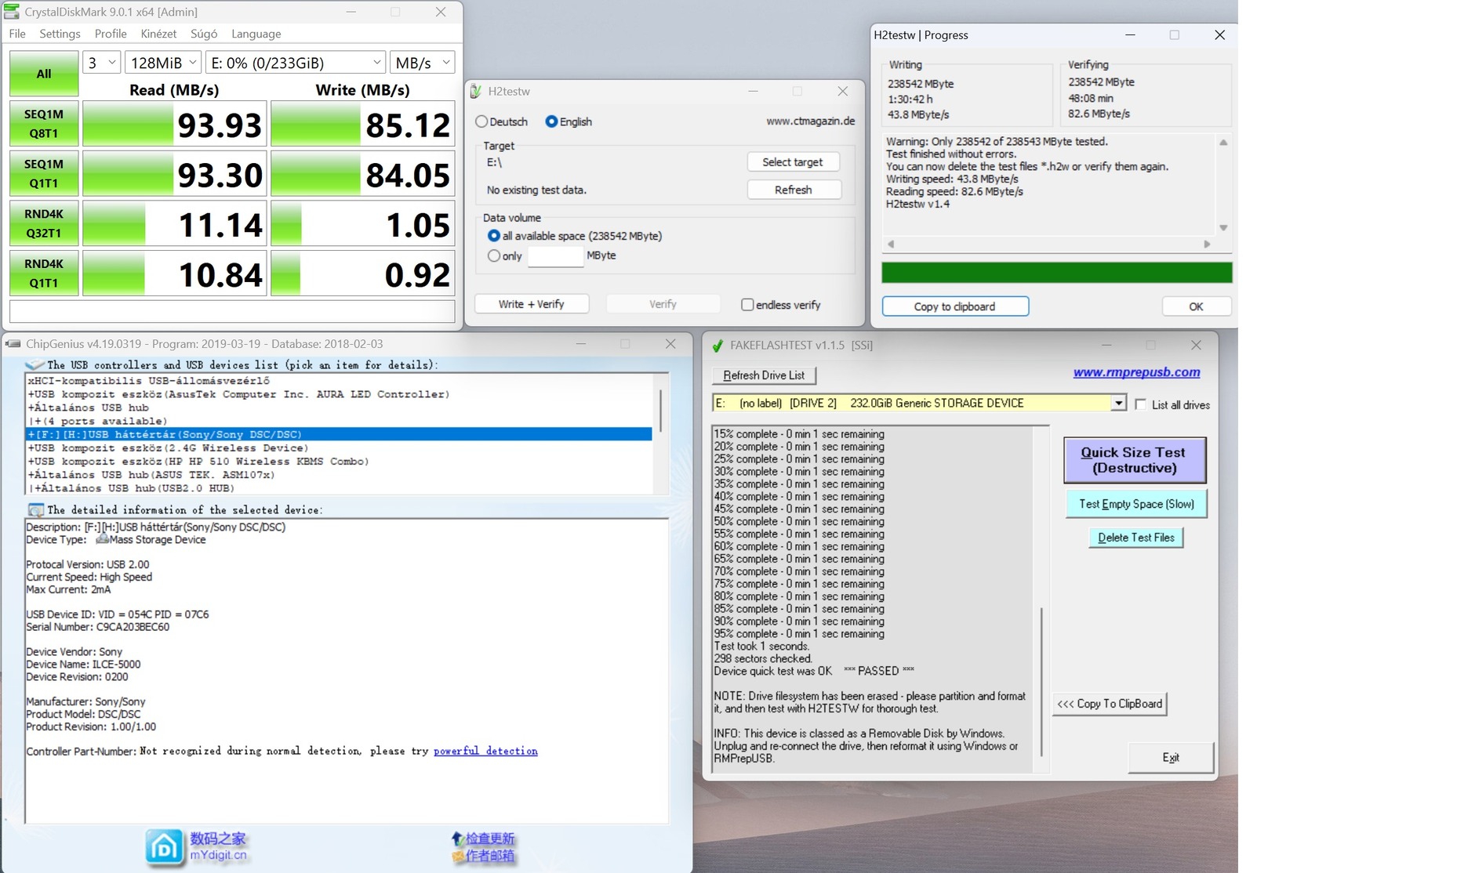Expand the E: drive selector in CrystalDiskMark

coord(296,63)
